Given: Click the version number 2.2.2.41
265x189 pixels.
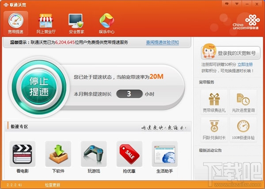Looking at the screenshot, I should click(x=14, y=185).
